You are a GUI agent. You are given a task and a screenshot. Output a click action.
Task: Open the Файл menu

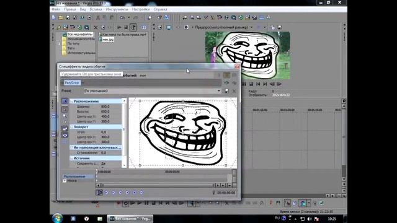(x=56, y=9)
